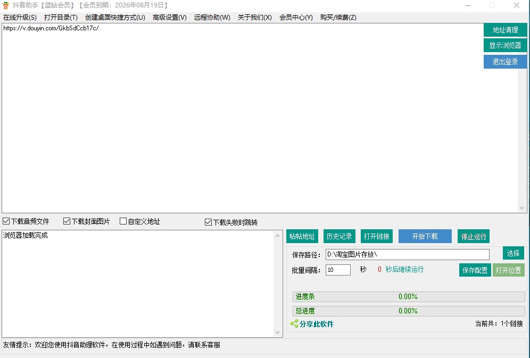530x358 pixels.
Task: Open the 历史记录 button
Action: (339, 236)
